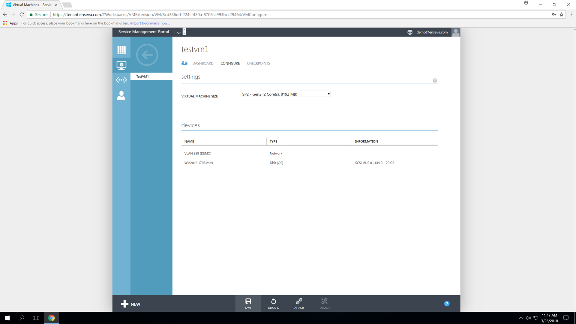Image resolution: width=576 pixels, height=324 pixels.
Task: Go back in the browser
Action: pyautogui.click(x=5, y=14)
